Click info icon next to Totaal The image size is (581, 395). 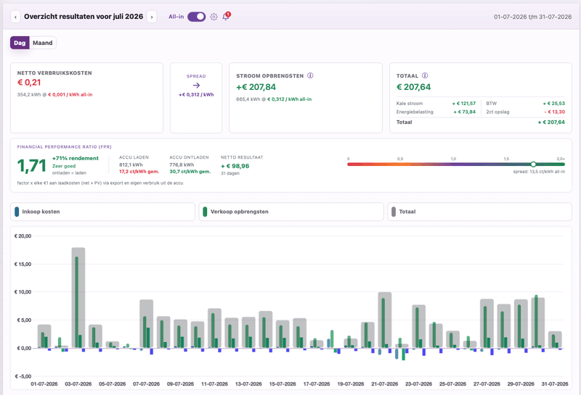pos(425,75)
